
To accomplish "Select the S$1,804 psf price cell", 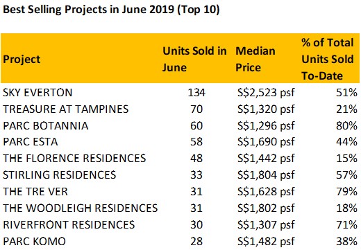I will point(266,175).
